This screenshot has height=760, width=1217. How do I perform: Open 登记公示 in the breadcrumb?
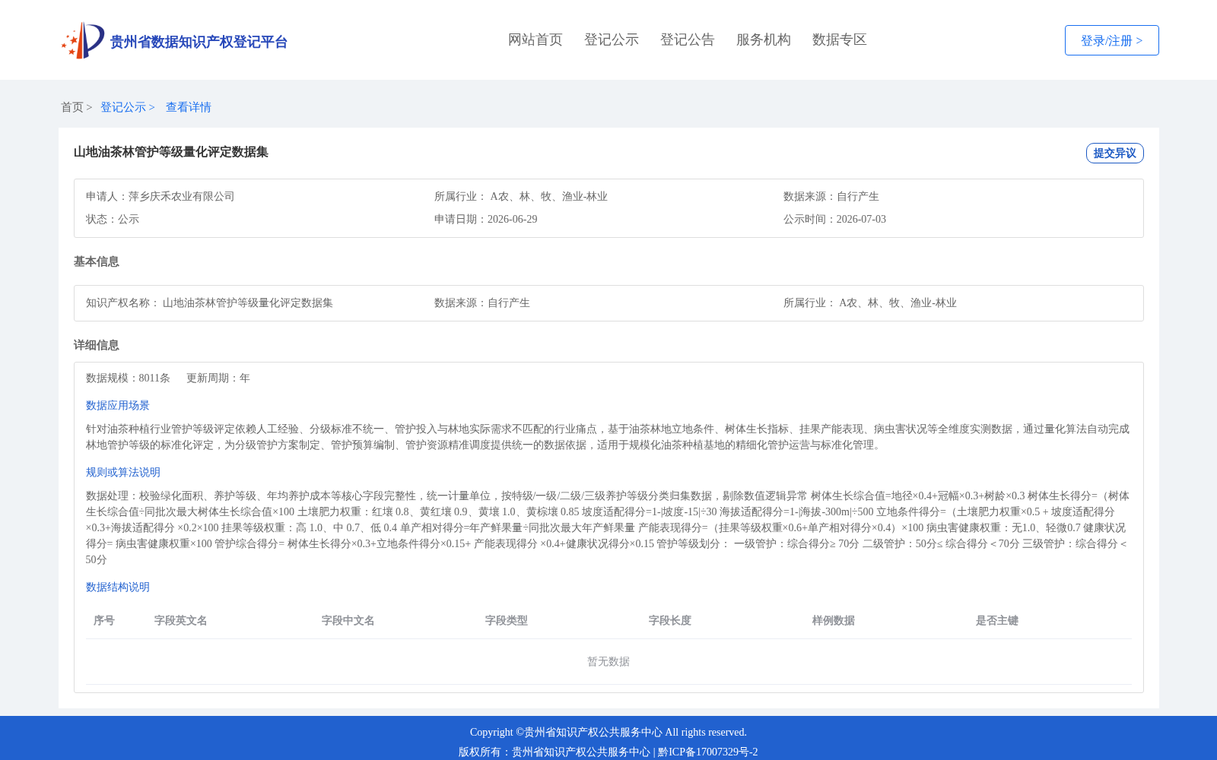[x=123, y=107]
